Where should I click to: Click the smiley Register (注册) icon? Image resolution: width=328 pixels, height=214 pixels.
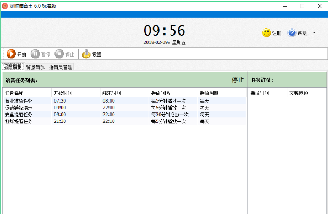266,33
